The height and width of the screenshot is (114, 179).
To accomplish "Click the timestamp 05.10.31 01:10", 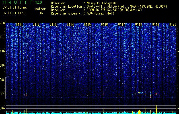I will pyautogui.click(x=15, y=13).
